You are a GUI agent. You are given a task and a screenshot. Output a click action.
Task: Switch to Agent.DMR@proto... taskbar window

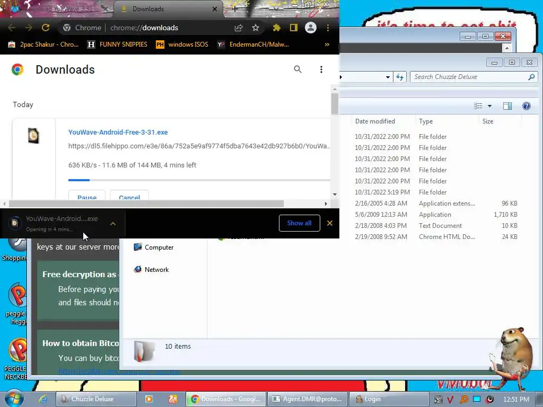click(307, 399)
